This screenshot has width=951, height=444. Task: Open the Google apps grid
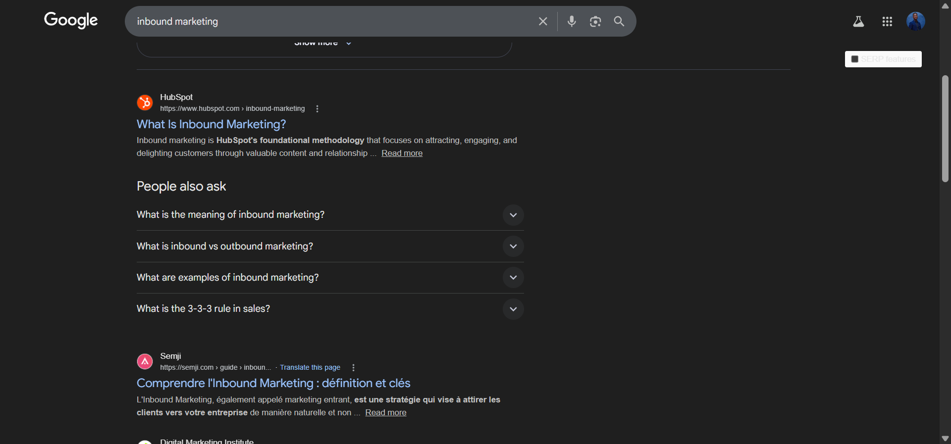tap(887, 21)
